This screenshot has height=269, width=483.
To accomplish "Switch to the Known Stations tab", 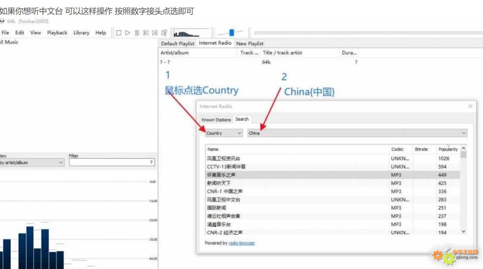I will (216, 119).
